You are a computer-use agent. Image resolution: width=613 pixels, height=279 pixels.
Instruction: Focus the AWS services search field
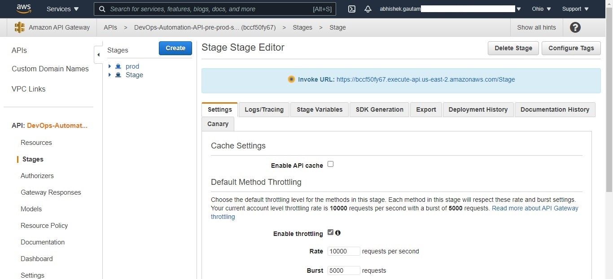tap(215, 9)
